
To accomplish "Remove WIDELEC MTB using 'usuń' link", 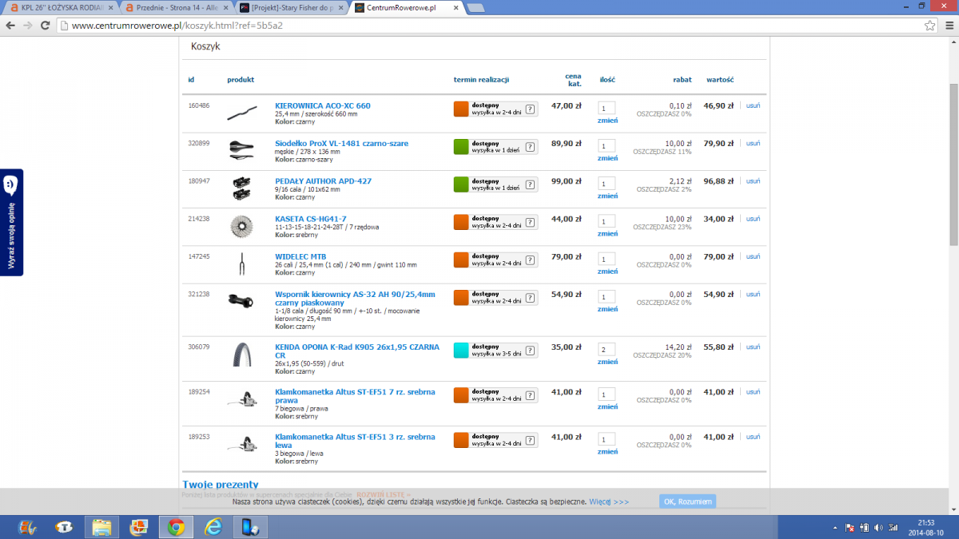I will click(753, 256).
